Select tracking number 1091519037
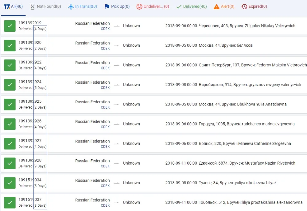 coord(30,199)
